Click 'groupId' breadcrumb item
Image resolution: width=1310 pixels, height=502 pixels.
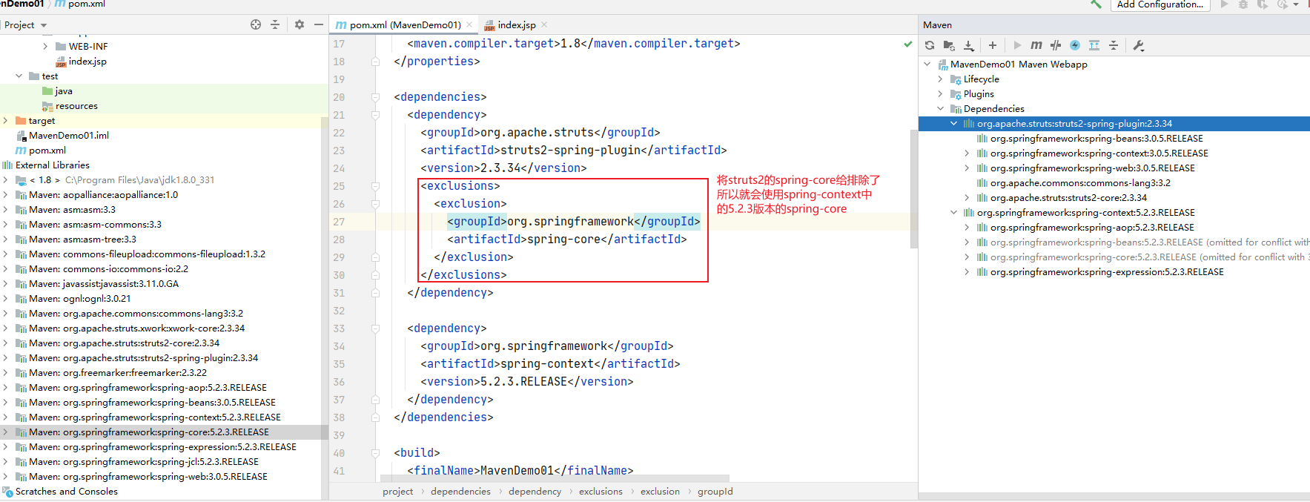coord(715,492)
